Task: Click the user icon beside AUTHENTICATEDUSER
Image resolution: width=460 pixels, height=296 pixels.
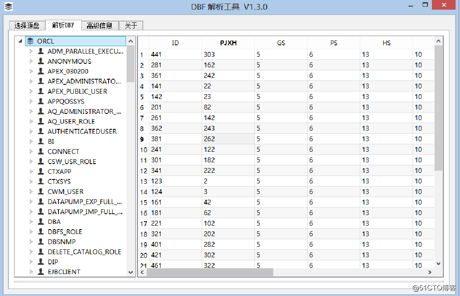Action: (41, 131)
